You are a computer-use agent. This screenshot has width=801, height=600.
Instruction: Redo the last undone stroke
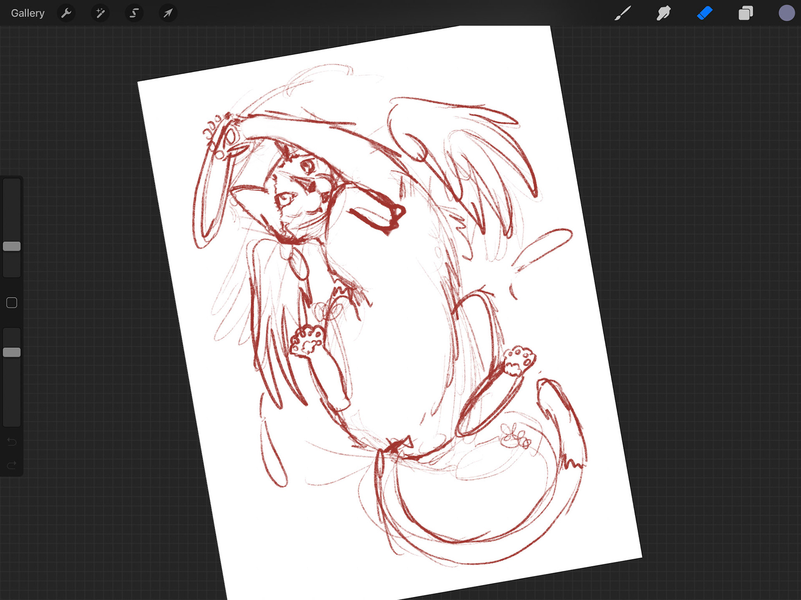[x=12, y=464]
